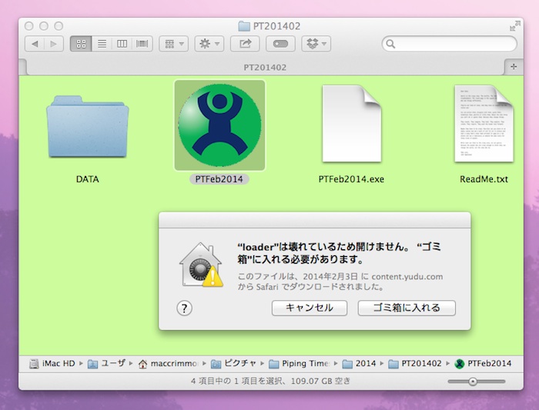Go forward using the forward arrow
The image size is (539, 410).
[54, 44]
